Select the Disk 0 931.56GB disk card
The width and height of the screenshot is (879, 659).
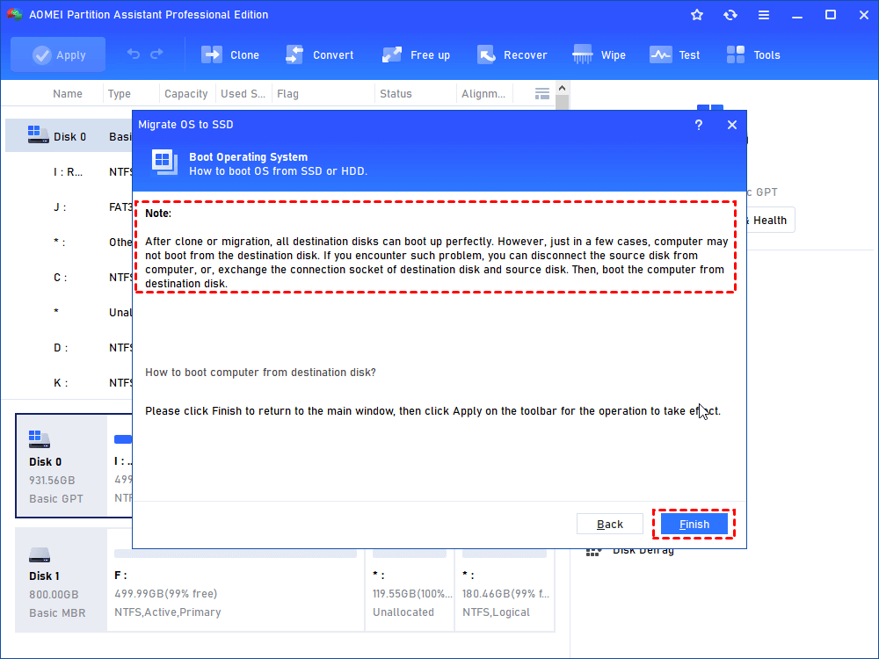pyautogui.click(x=62, y=466)
